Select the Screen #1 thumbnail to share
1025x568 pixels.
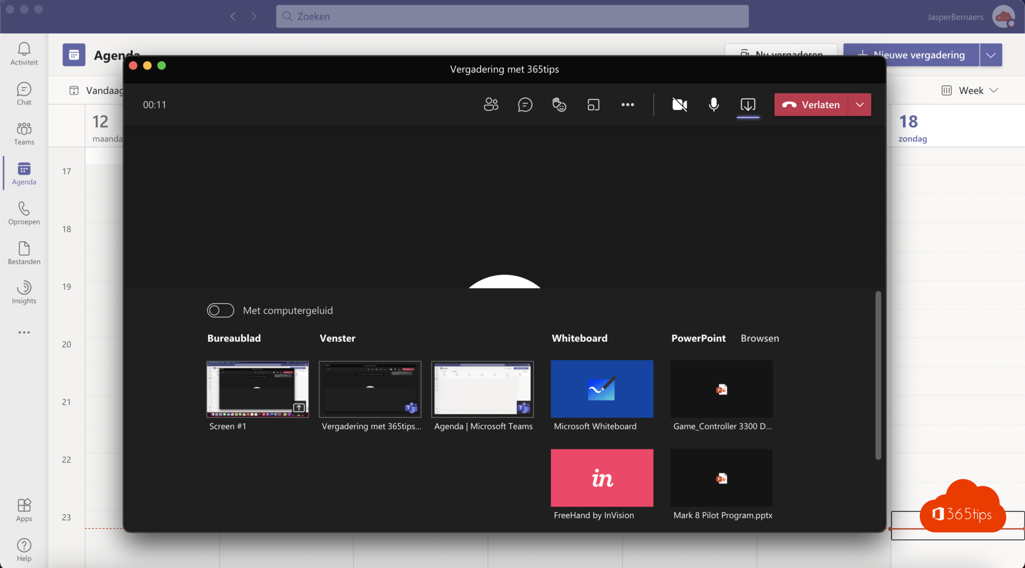click(x=257, y=389)
